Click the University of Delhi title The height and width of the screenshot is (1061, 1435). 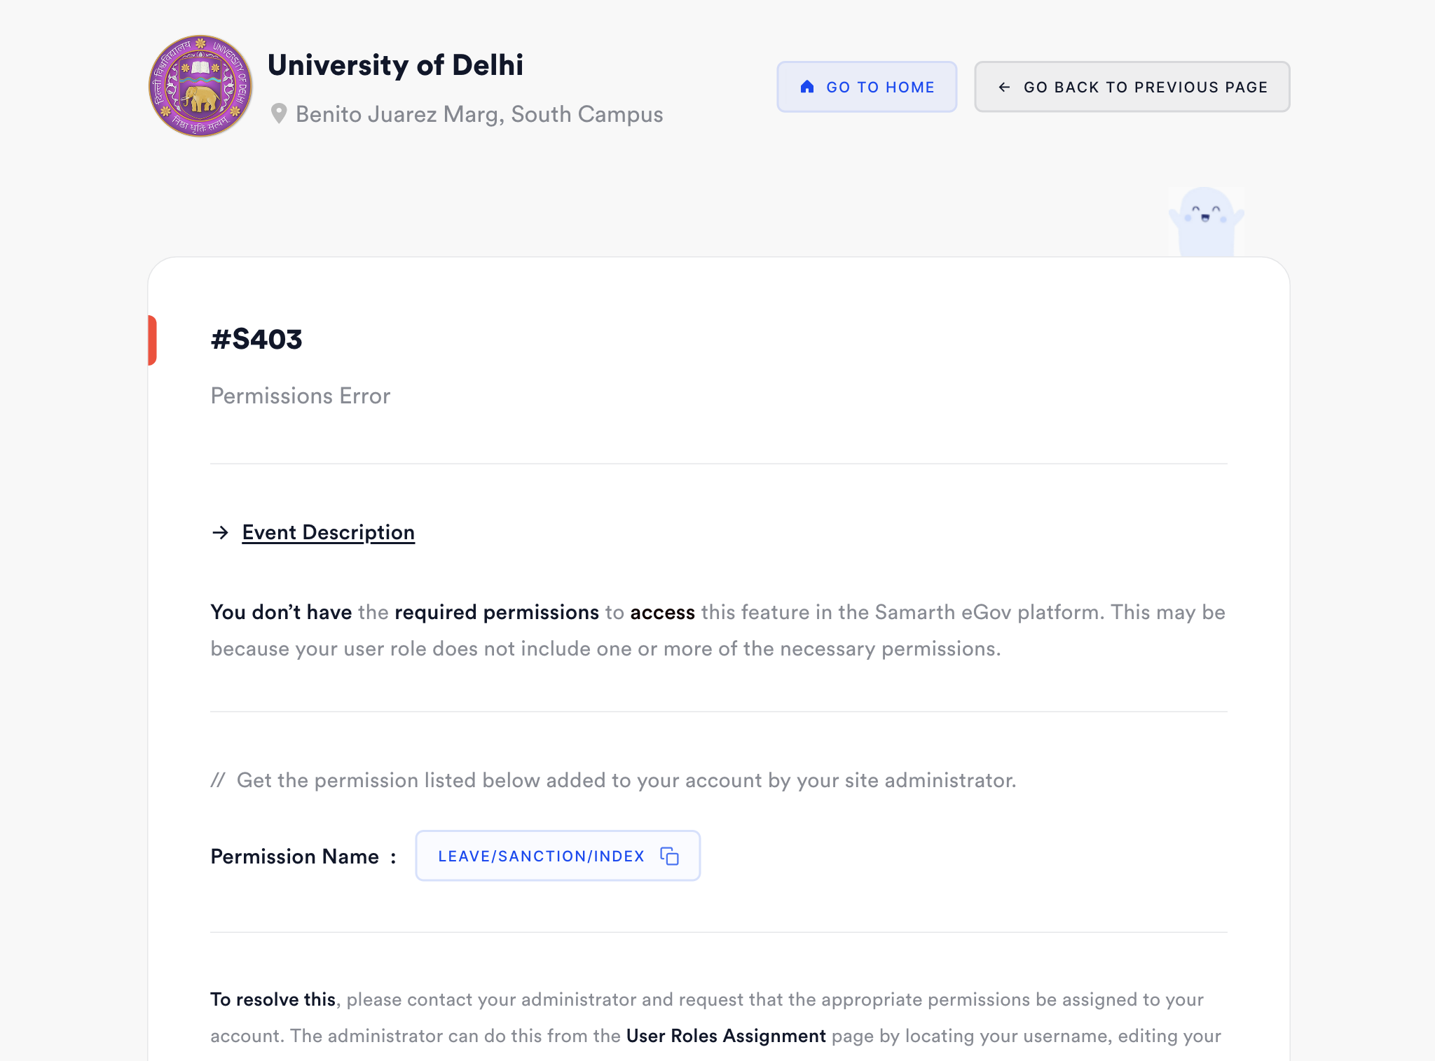[395, 65]
